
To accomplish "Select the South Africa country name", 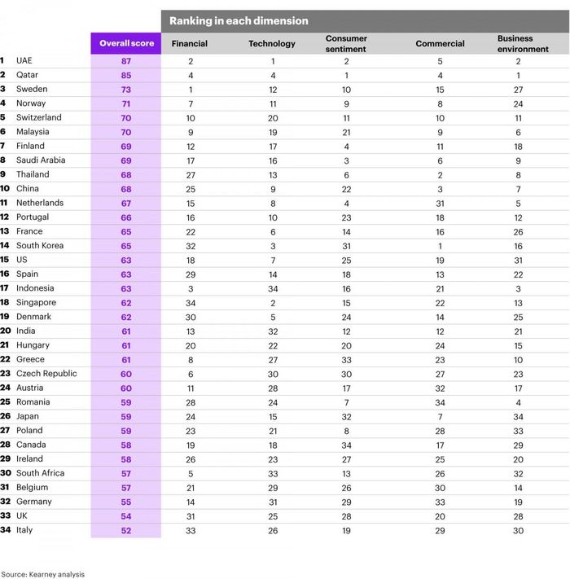I will pos(40,473).
